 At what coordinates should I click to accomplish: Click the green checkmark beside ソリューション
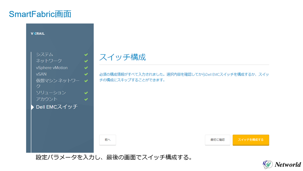86,93
